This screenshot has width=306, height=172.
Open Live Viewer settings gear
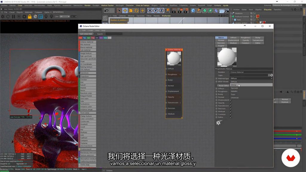[x=24, y=17]
